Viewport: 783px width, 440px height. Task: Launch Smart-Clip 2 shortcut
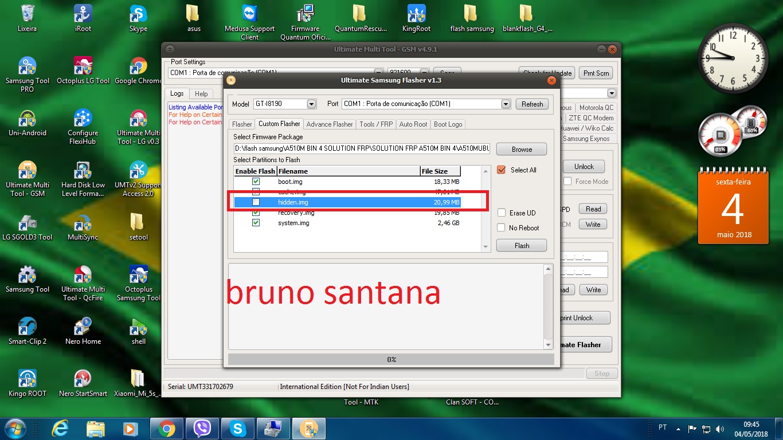coord(27,331)
